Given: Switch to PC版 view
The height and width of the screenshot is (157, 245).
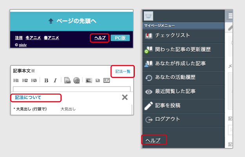Looking at the screenshot, I should [x=120, y=38].
